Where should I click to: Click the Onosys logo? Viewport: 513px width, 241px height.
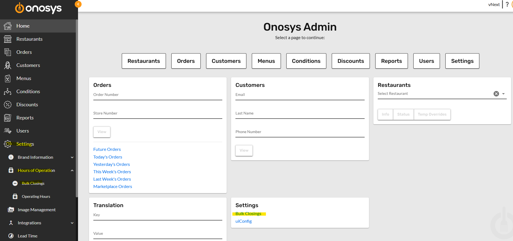pyautogui.click(x=38, y=8)
